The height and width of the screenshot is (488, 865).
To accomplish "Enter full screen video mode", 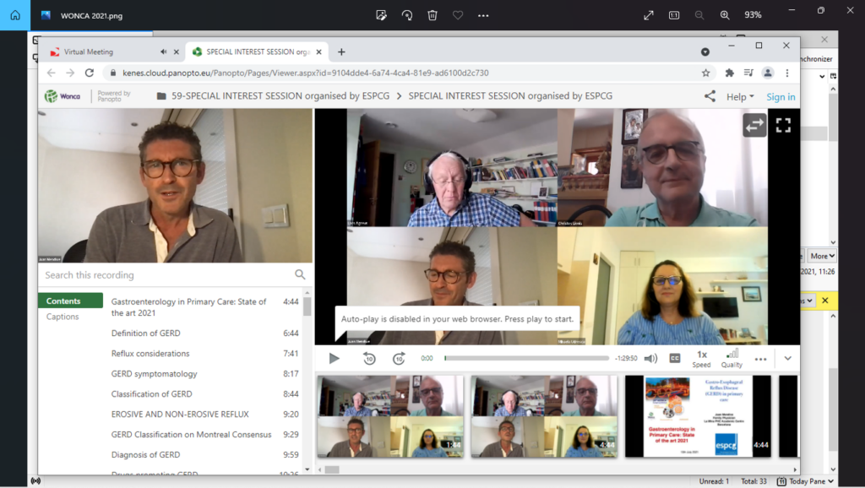I will (x=783, y=125).
